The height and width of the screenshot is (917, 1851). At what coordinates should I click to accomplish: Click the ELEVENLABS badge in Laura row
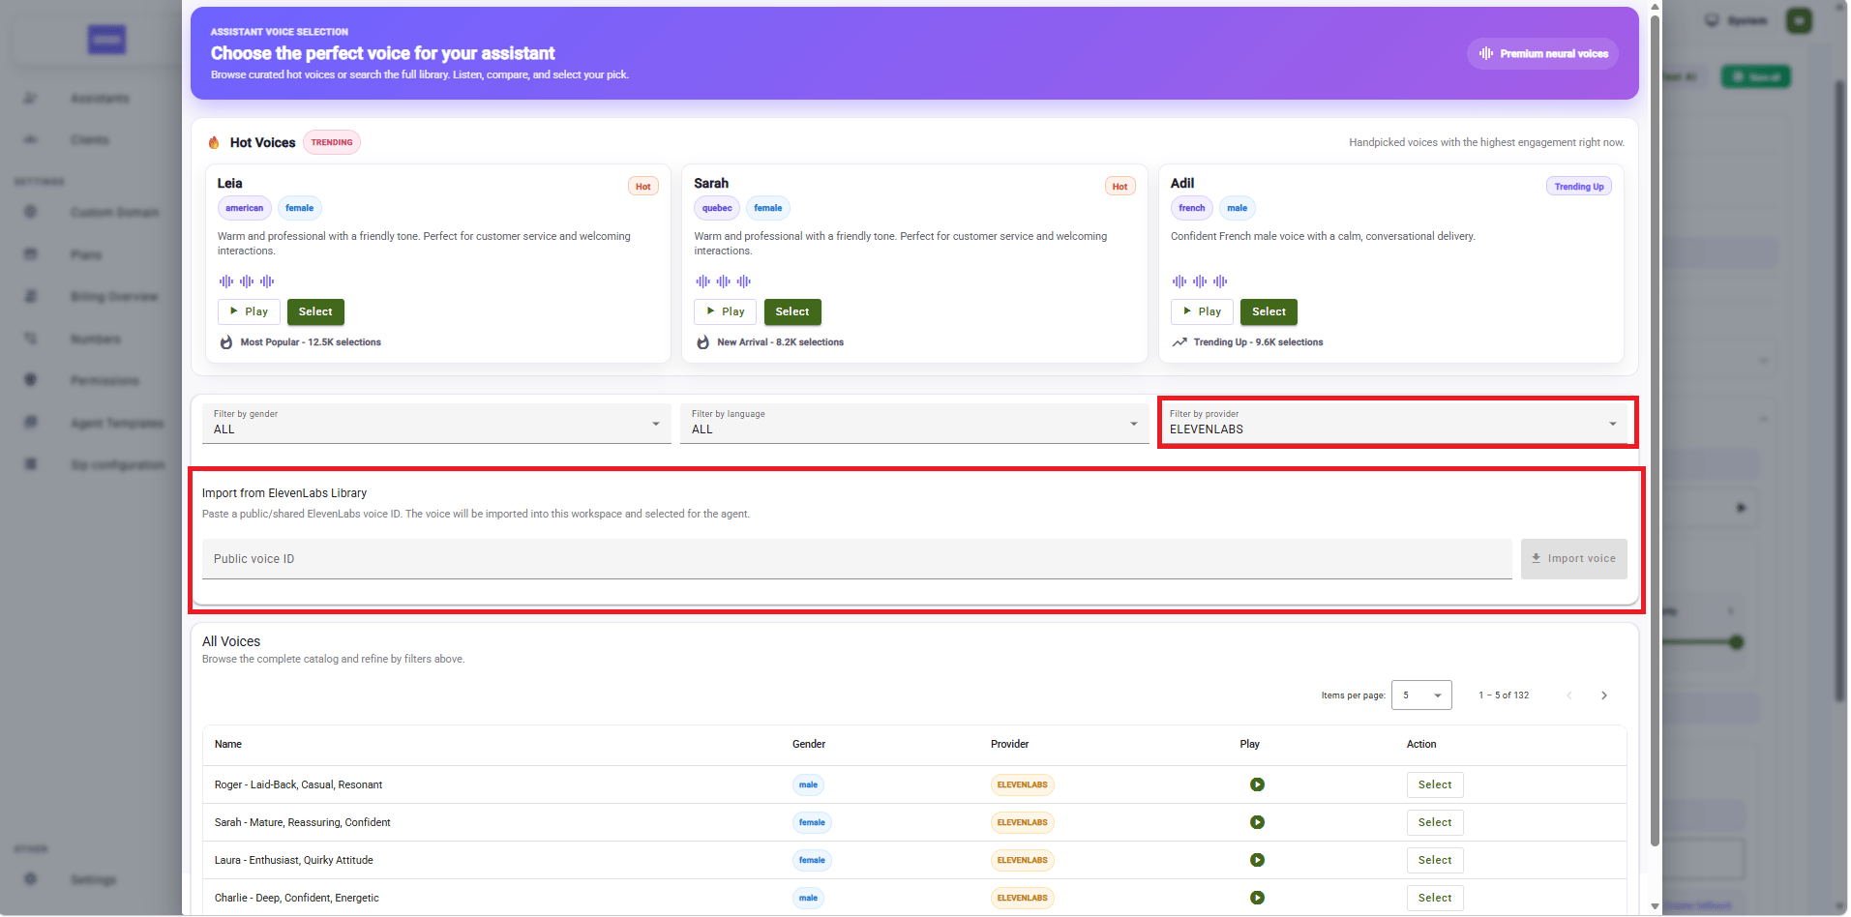click(1023, 860)
